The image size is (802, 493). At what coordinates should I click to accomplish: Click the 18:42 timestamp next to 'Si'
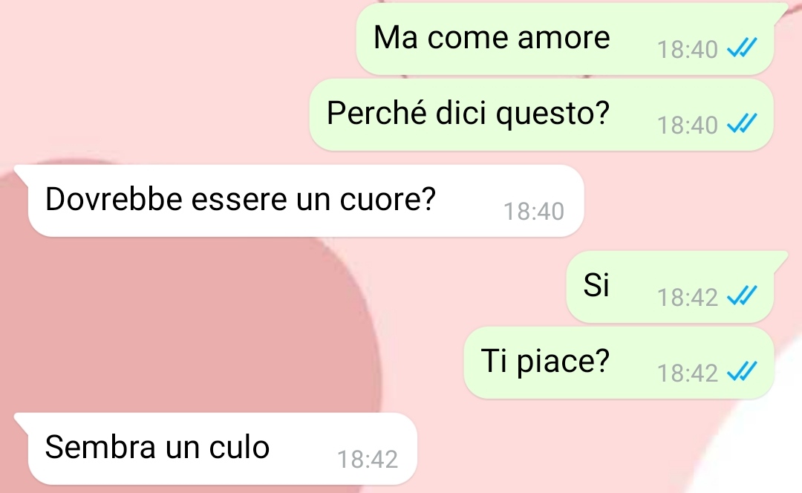click(x=688, y=298)
